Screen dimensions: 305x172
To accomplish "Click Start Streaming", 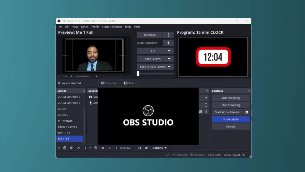I will 231,98.
